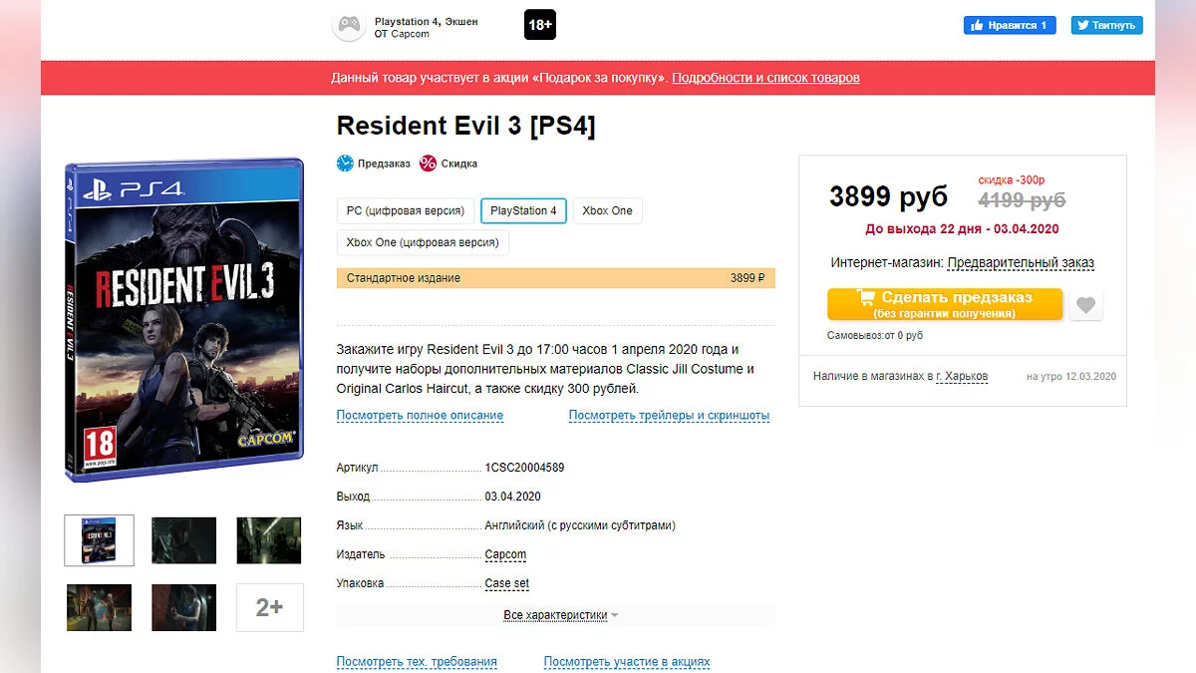
Task: Open Посмотреть трейлеры и скриншоты link
Action: (669, 415)
